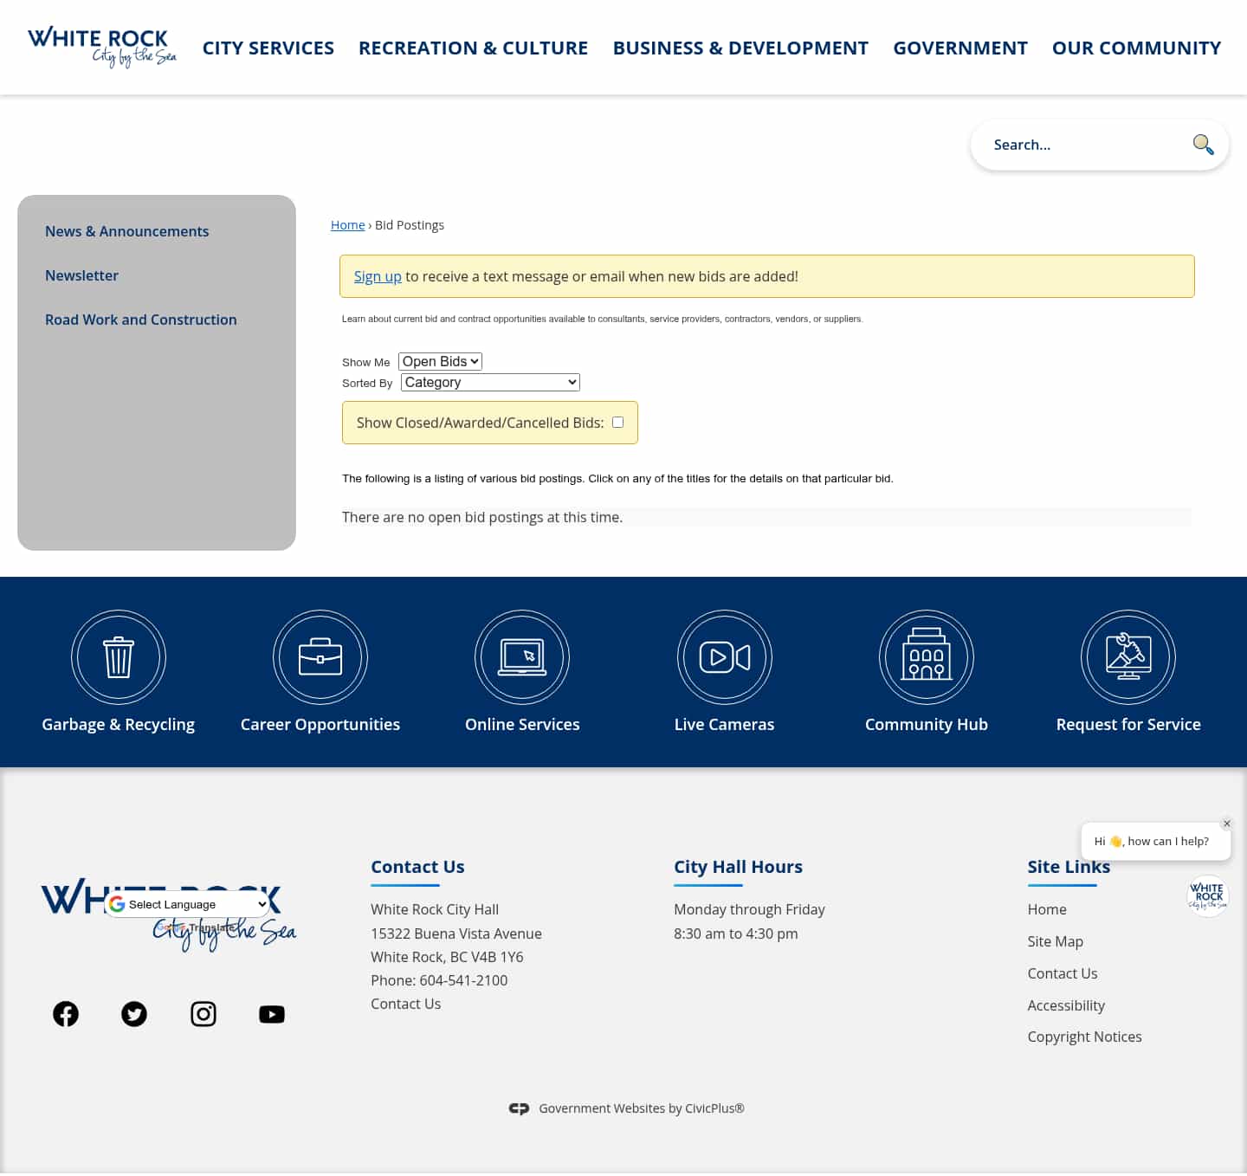Select the Online Services laptop icon
1247x1176 pixels.
522,657
